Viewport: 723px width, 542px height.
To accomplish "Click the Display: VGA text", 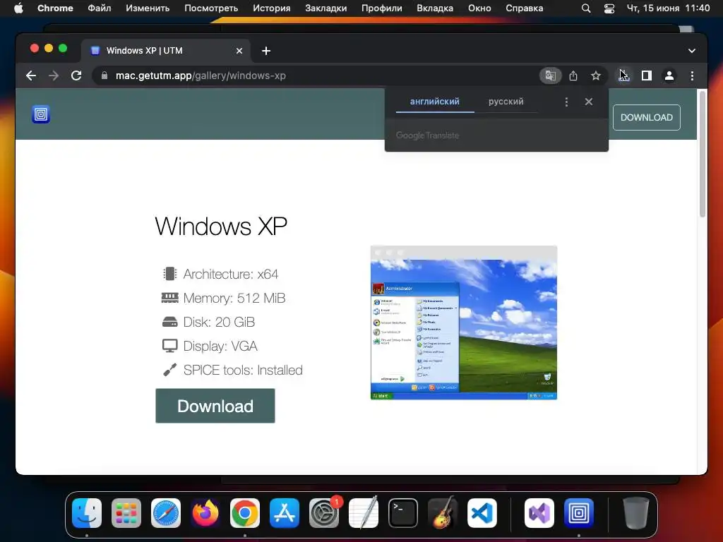I will tap(220, 346).
